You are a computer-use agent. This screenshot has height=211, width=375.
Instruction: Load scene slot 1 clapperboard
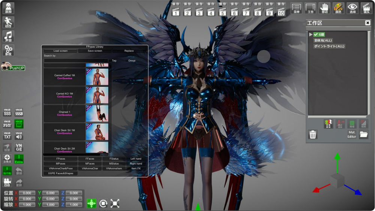click(176, 12)
